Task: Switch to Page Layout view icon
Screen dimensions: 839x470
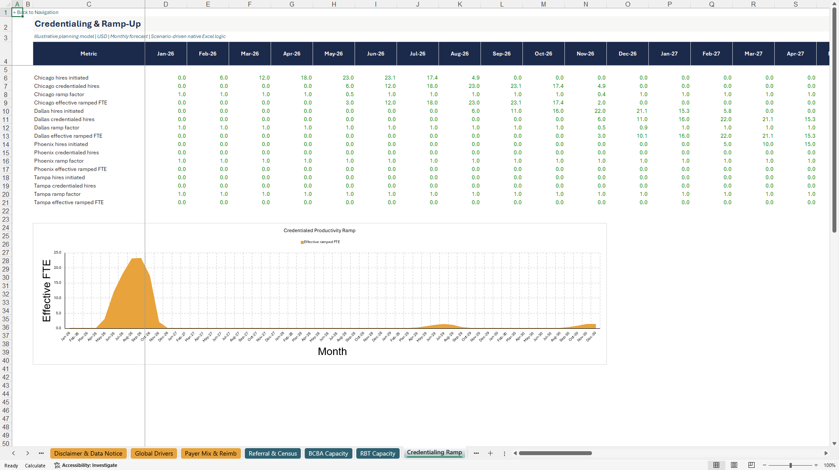Action: click(734, 465)
